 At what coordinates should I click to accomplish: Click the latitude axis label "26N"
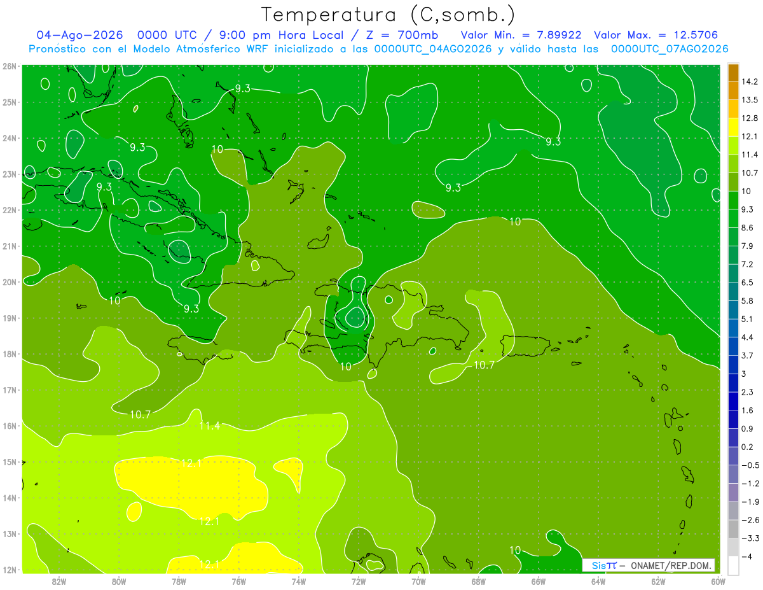tap(10, 66)
